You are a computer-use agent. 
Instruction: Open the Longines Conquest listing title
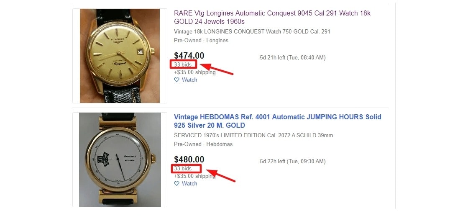pyautogui.click(x=272, y=18)
